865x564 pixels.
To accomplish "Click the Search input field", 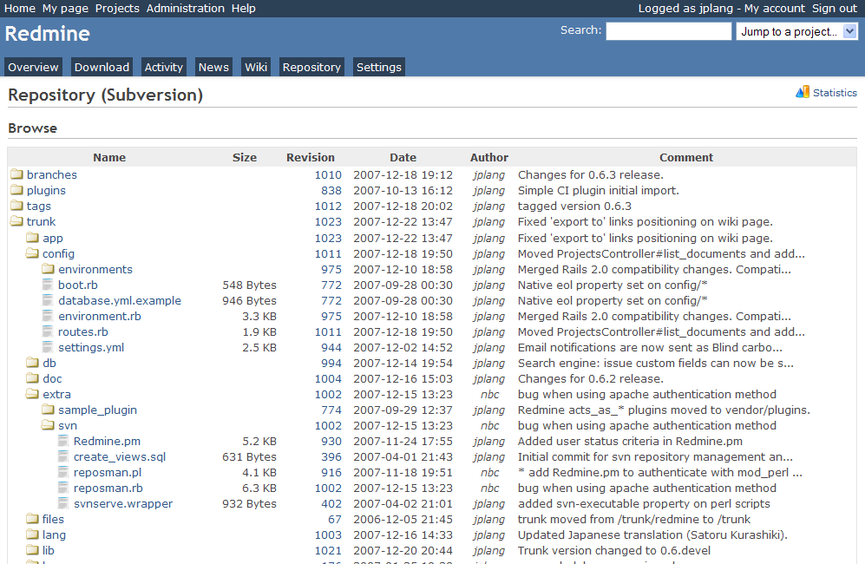I will point(668,31).
